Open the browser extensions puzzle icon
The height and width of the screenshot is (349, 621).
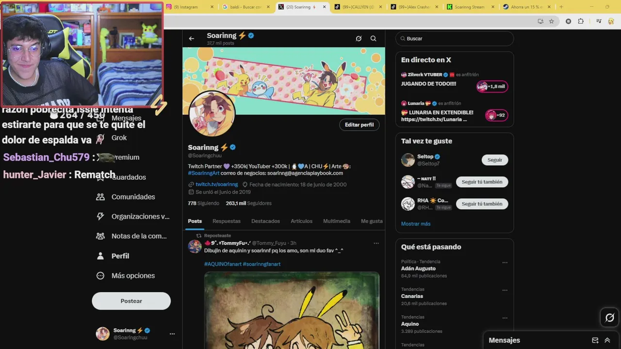tap(581, 21)
